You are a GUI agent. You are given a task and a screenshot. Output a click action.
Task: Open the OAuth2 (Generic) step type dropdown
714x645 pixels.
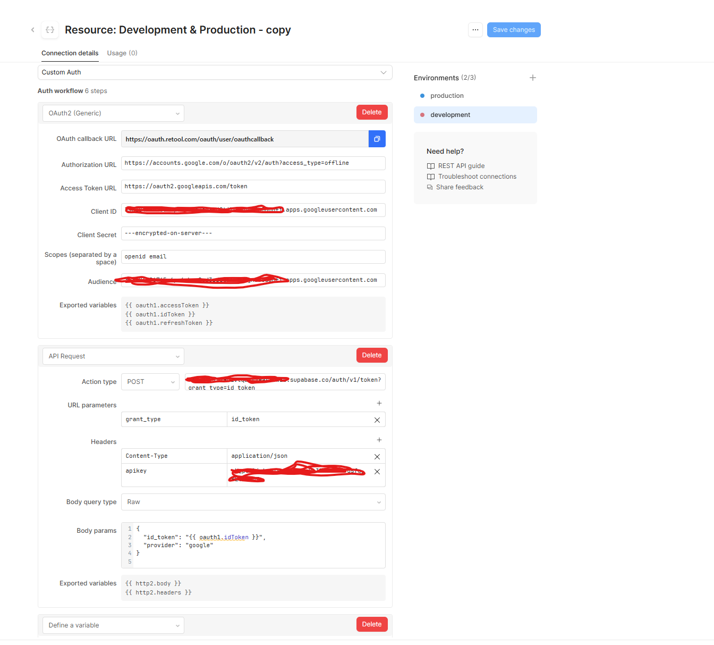coord(113,113)
